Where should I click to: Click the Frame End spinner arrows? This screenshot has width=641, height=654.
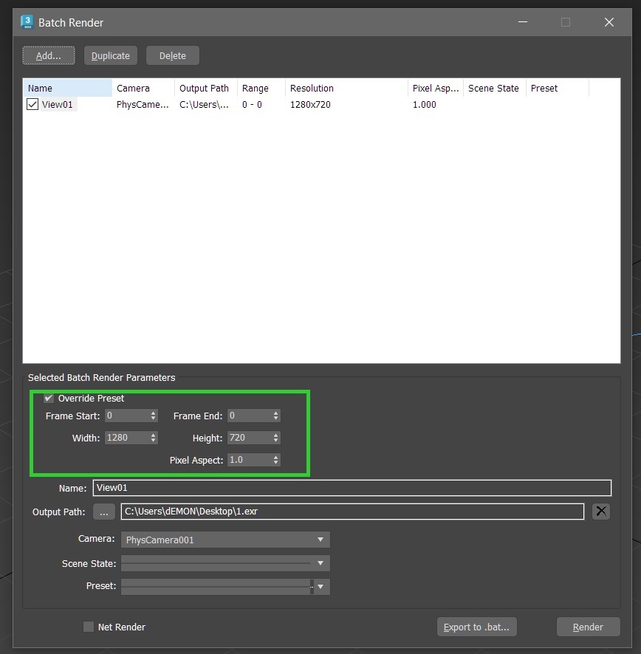[x=275, y=416]
